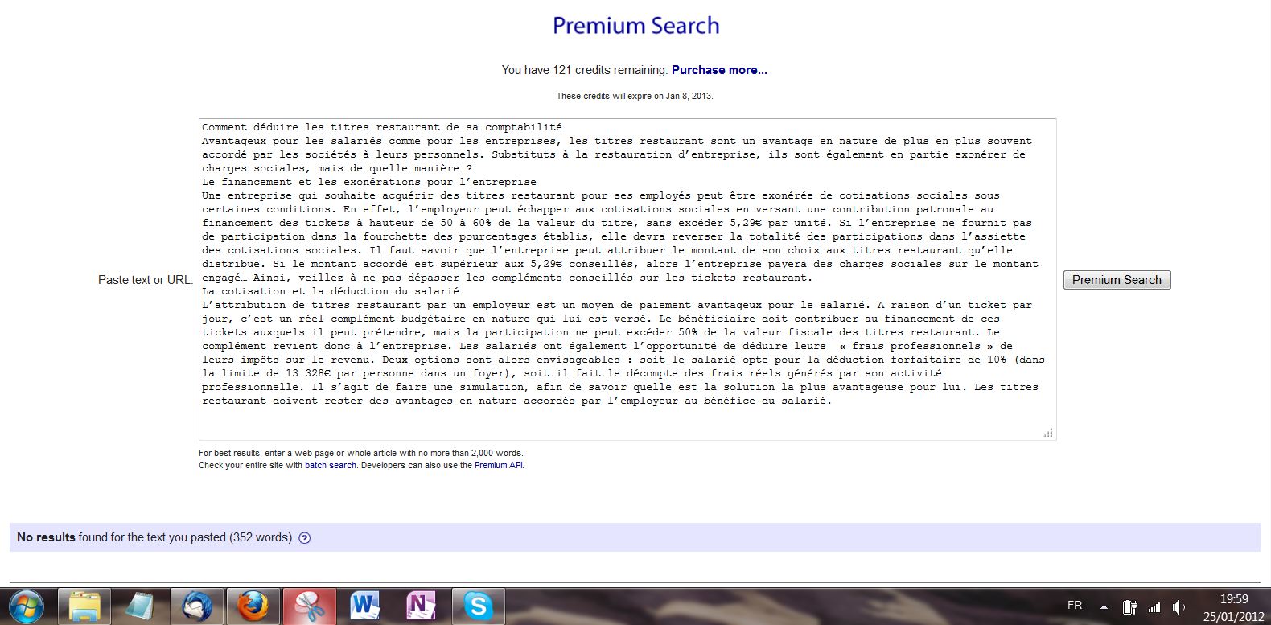Screen dimensions: 1271x625
Task: Click the text area resize handle
Action: click(1048, 433)
